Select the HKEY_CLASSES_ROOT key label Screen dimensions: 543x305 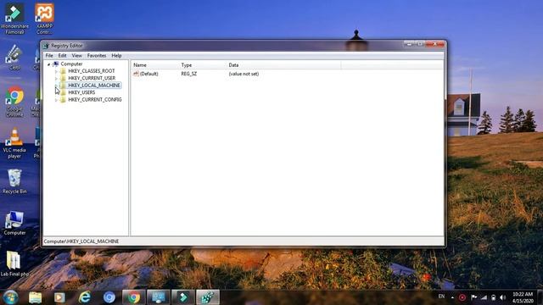[x=92, y=71]
